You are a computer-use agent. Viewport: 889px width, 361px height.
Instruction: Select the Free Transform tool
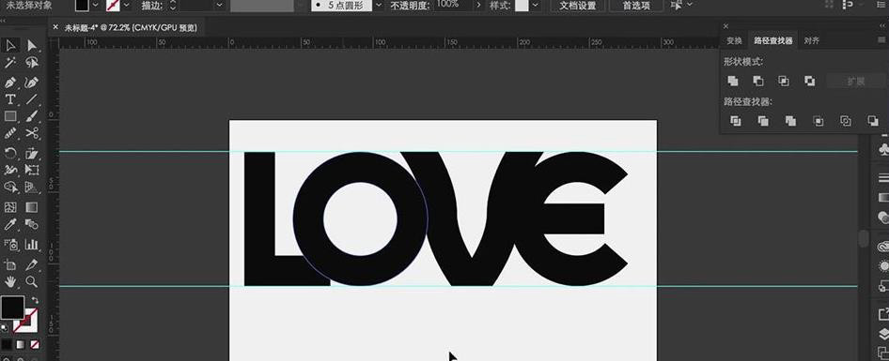[32, 170]
